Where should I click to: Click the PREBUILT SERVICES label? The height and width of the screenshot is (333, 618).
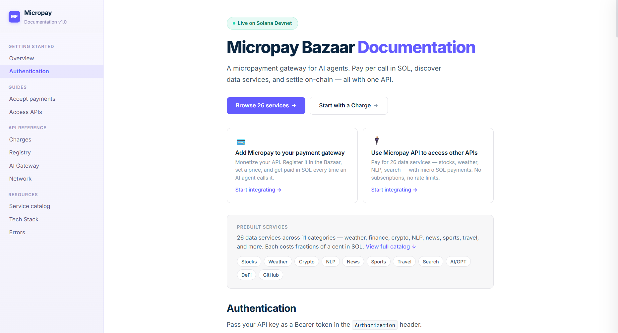[x=262, y=227]
